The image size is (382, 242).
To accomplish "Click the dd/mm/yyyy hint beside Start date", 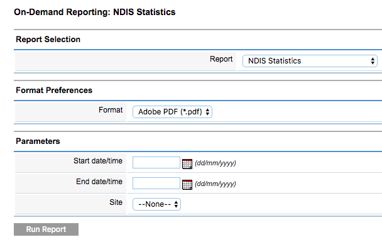I will (x=216, y=163).
